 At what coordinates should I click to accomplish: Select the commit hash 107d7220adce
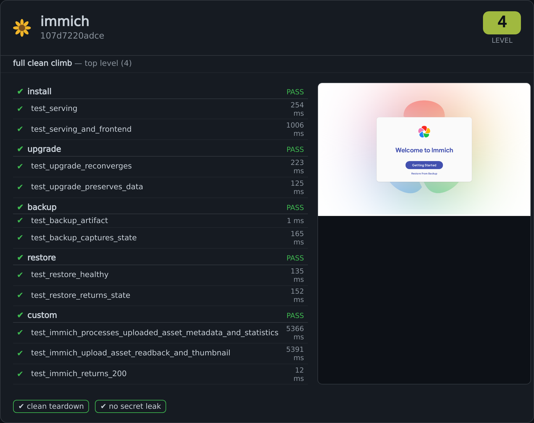(72, 36)
